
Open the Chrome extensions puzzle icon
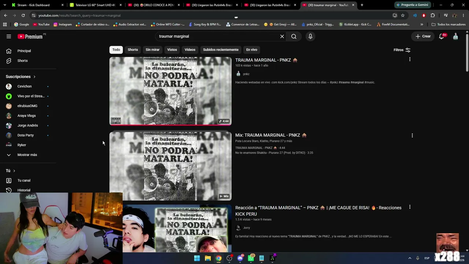coord(433,15)
